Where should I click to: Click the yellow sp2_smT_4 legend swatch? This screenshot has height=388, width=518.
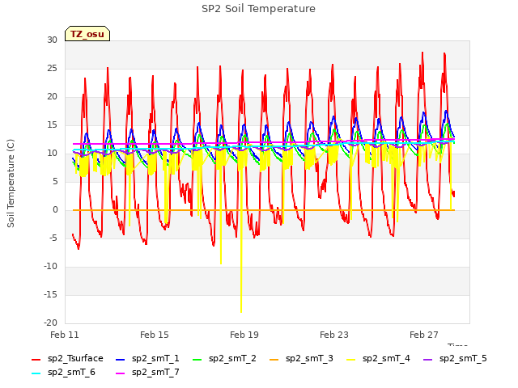click(351, 359)
